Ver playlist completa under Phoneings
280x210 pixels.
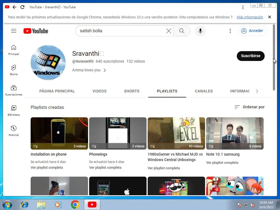point(105,168)
